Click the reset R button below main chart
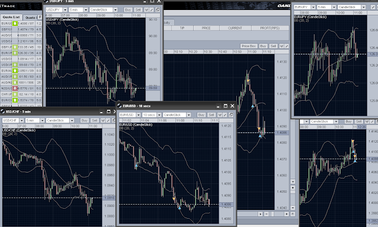378x227 pixels. (x=293, y=214)
